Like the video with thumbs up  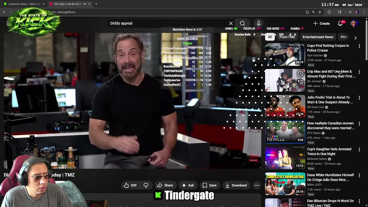pos(130,185)
